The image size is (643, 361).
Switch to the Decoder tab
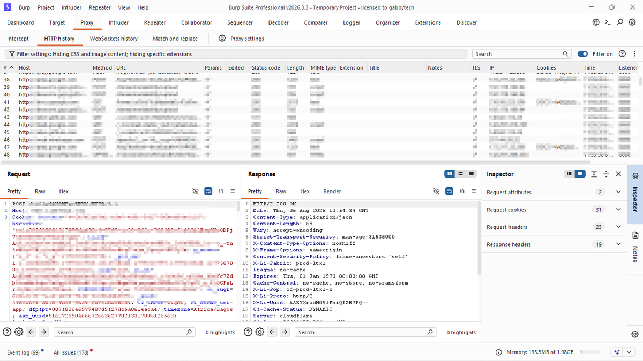click(278, 22)
